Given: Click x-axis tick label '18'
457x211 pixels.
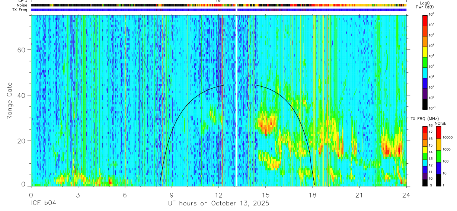Looking at the screenshot, I should pyautogui.click(x=313, y=195).
